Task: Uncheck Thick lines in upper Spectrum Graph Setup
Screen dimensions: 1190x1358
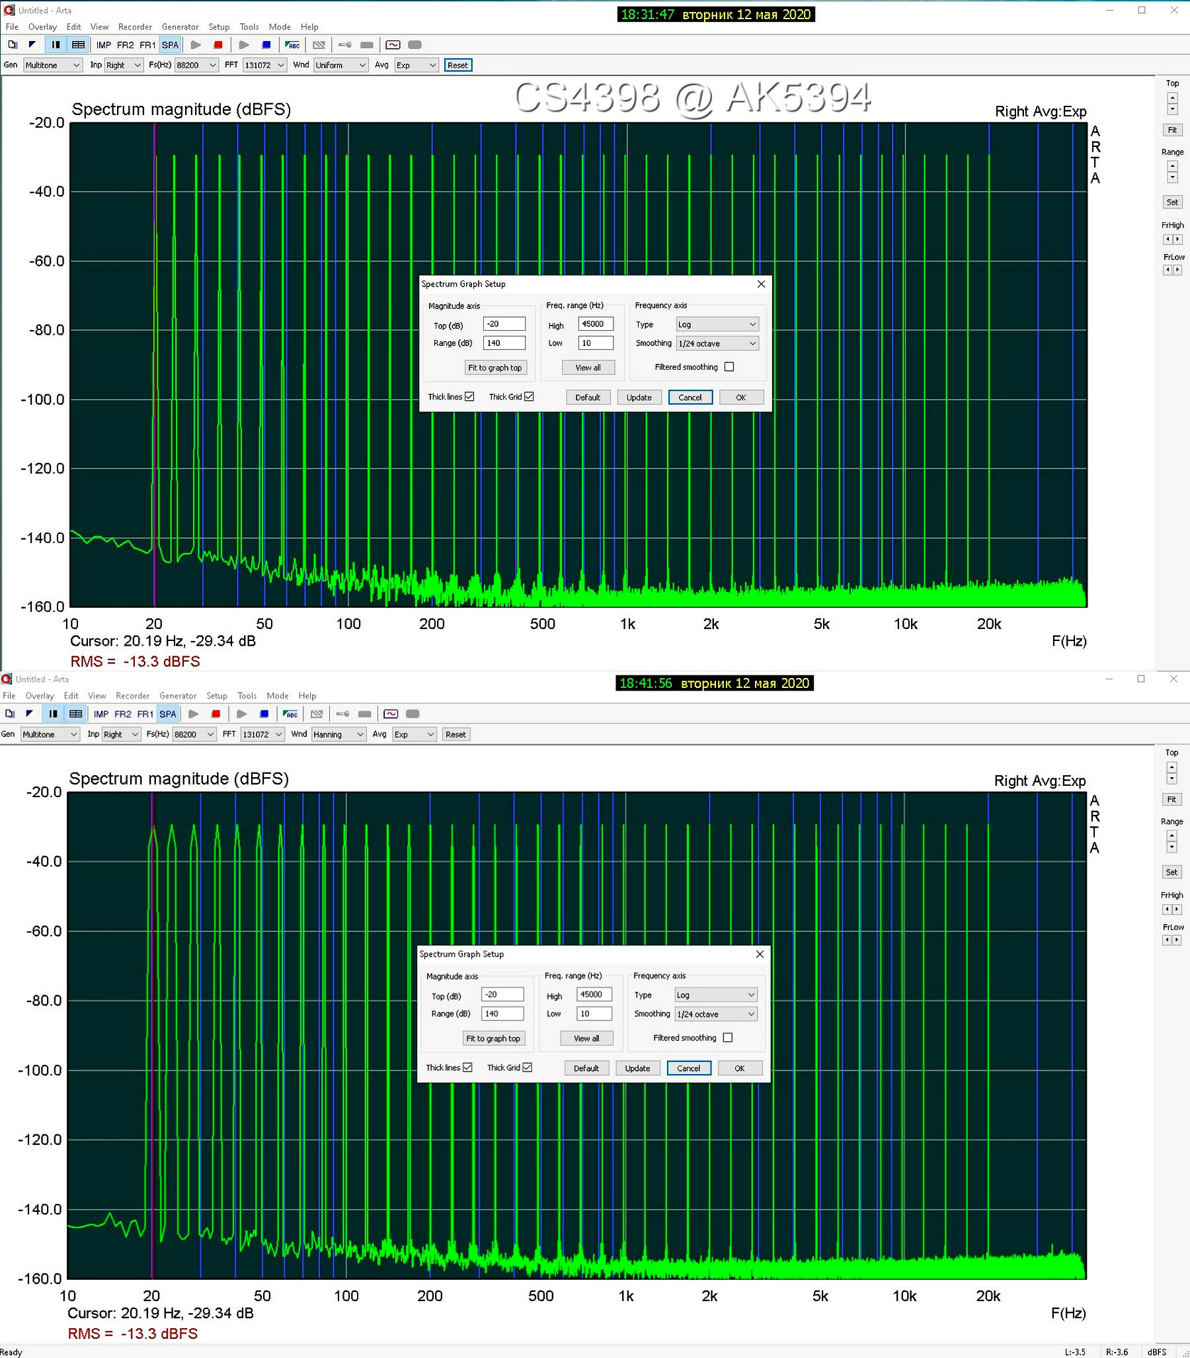Action: (469, 397)
